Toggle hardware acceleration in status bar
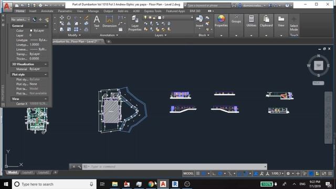This screenshot has height=189, width=336. click(311, 173)
